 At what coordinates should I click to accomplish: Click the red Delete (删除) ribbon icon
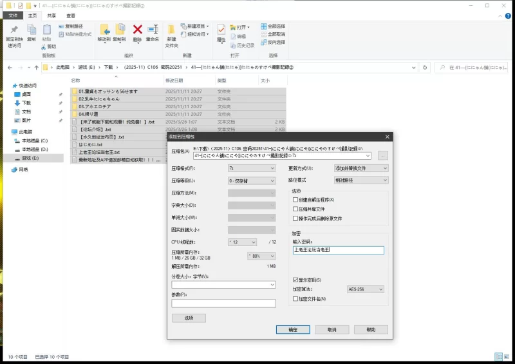tap(137, 30)
